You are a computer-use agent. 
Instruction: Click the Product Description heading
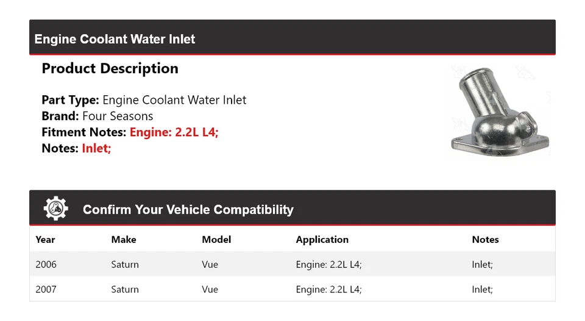[110, 68]
